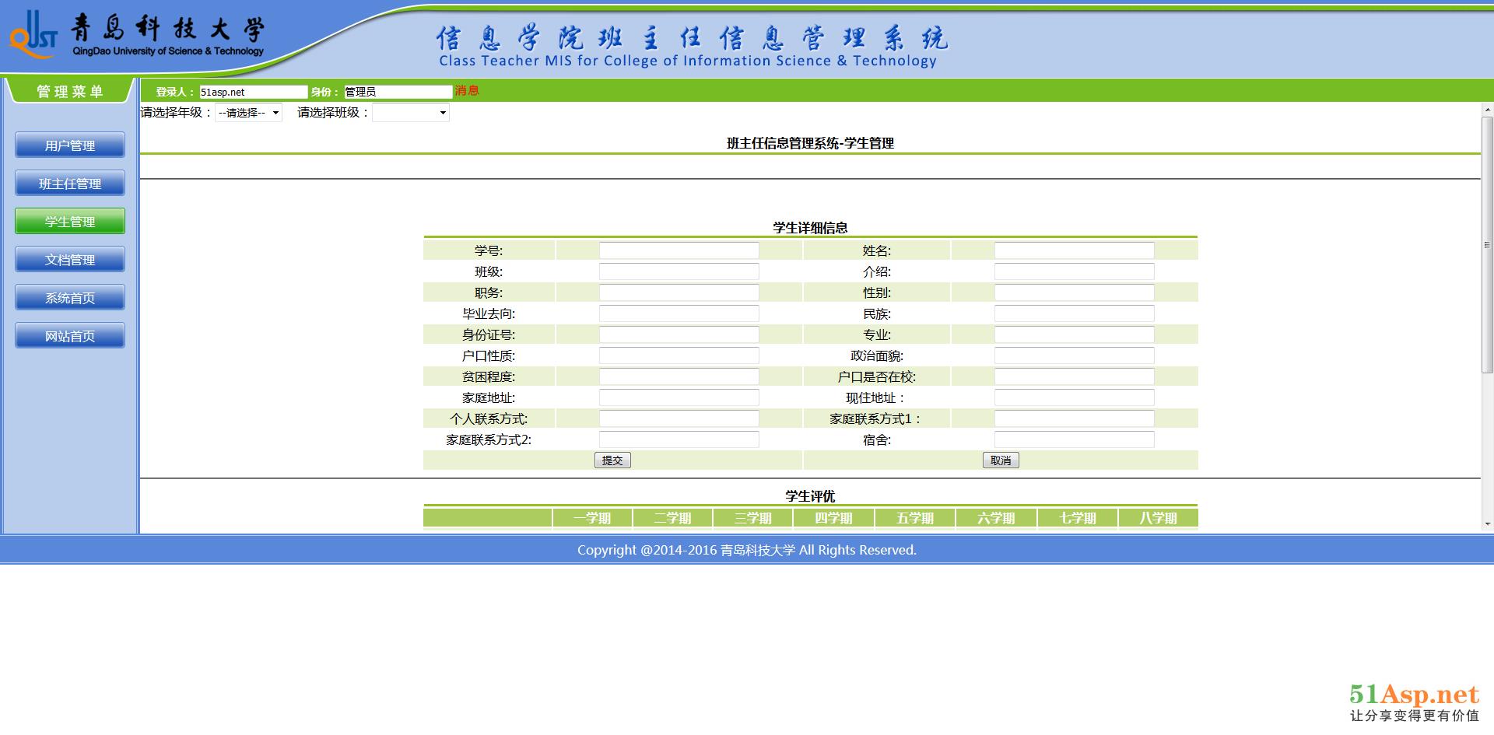Focus the 家庭联系方式2 input field
Viewport: 1494px width, 735px height.
pyautogui.click(x=679, y=439)
